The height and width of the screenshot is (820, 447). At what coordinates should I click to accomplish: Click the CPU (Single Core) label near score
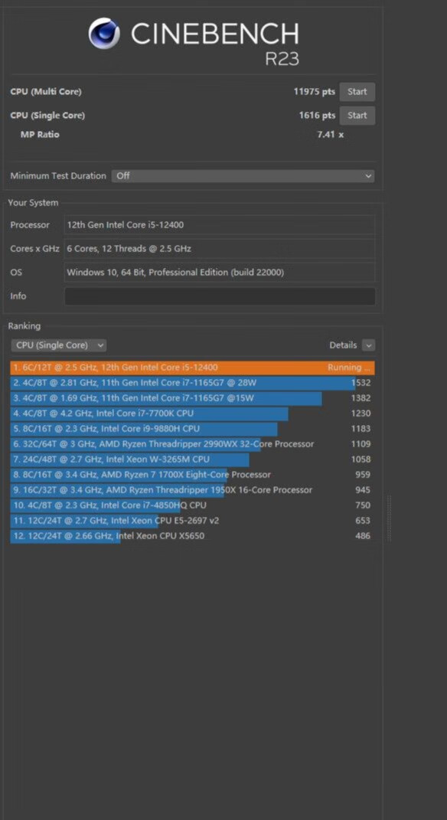(47, 116)
